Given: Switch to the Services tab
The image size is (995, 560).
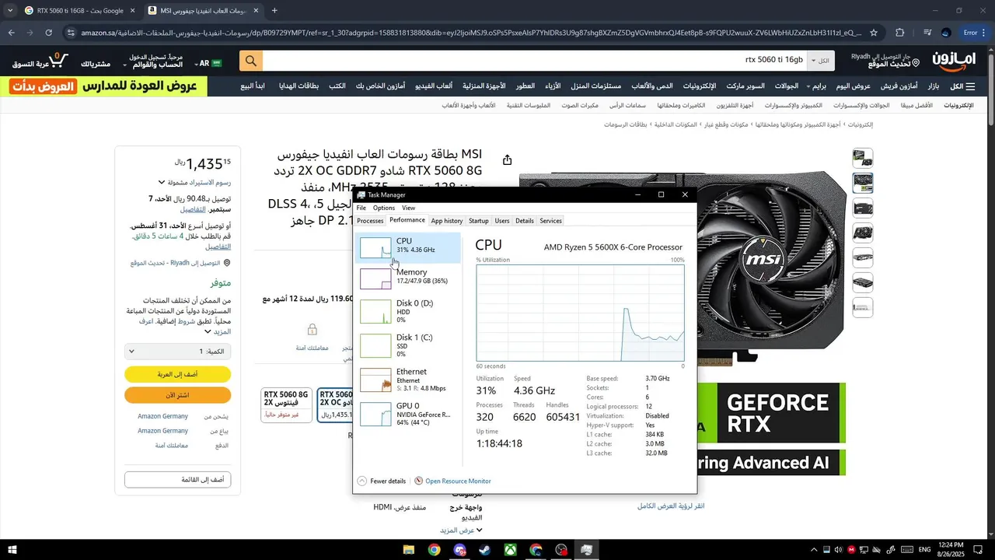Looking at the screenshot, I should tap(550, 221).
